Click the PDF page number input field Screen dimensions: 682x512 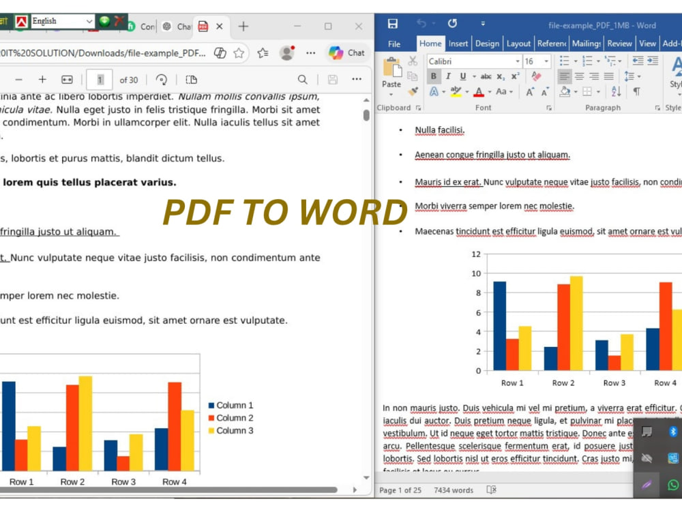[x=100, y=80]
